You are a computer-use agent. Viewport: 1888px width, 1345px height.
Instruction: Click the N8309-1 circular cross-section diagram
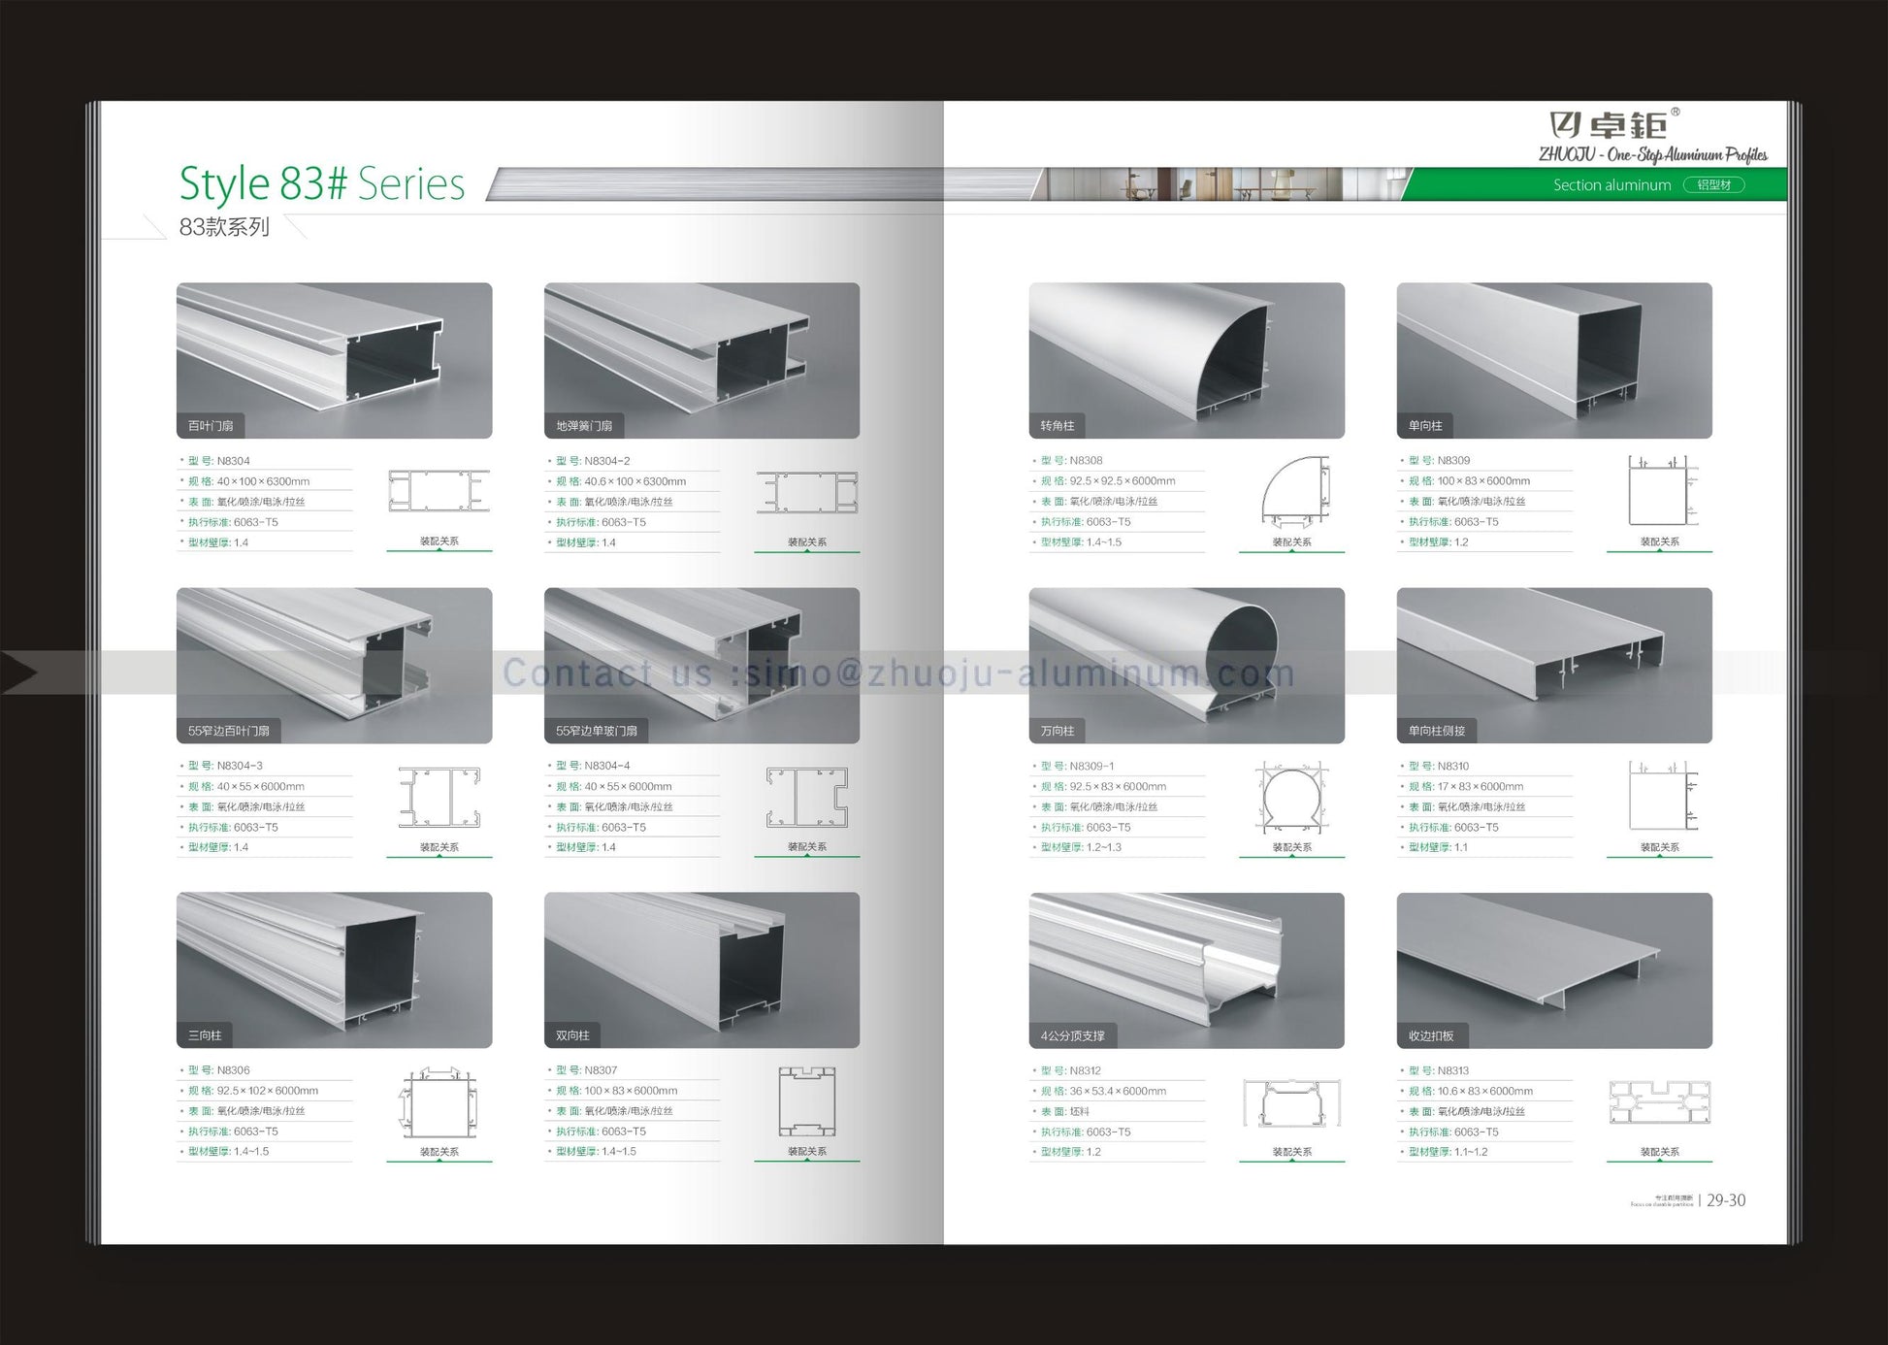(x=1291, y=799)
